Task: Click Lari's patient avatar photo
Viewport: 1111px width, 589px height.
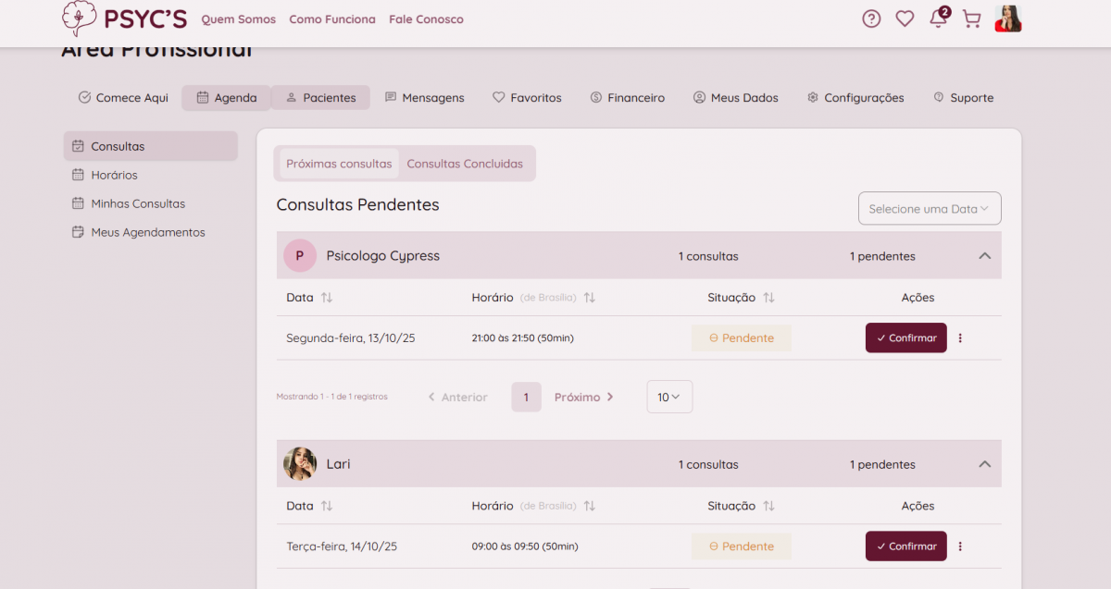Action: tap(300, 464)
